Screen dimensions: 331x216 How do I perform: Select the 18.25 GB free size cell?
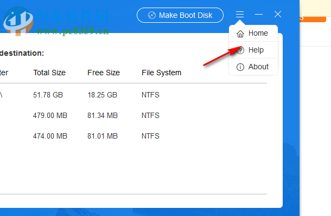[102, 95]
